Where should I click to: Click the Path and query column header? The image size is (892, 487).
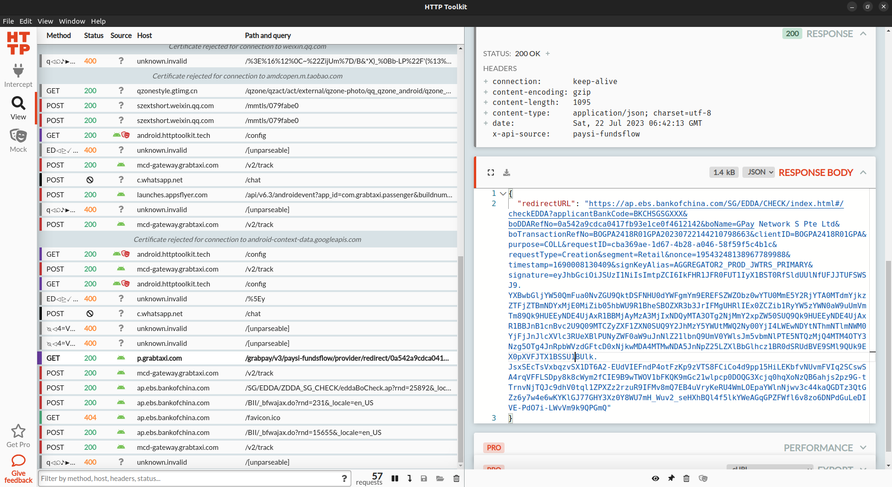click(268, 35)
